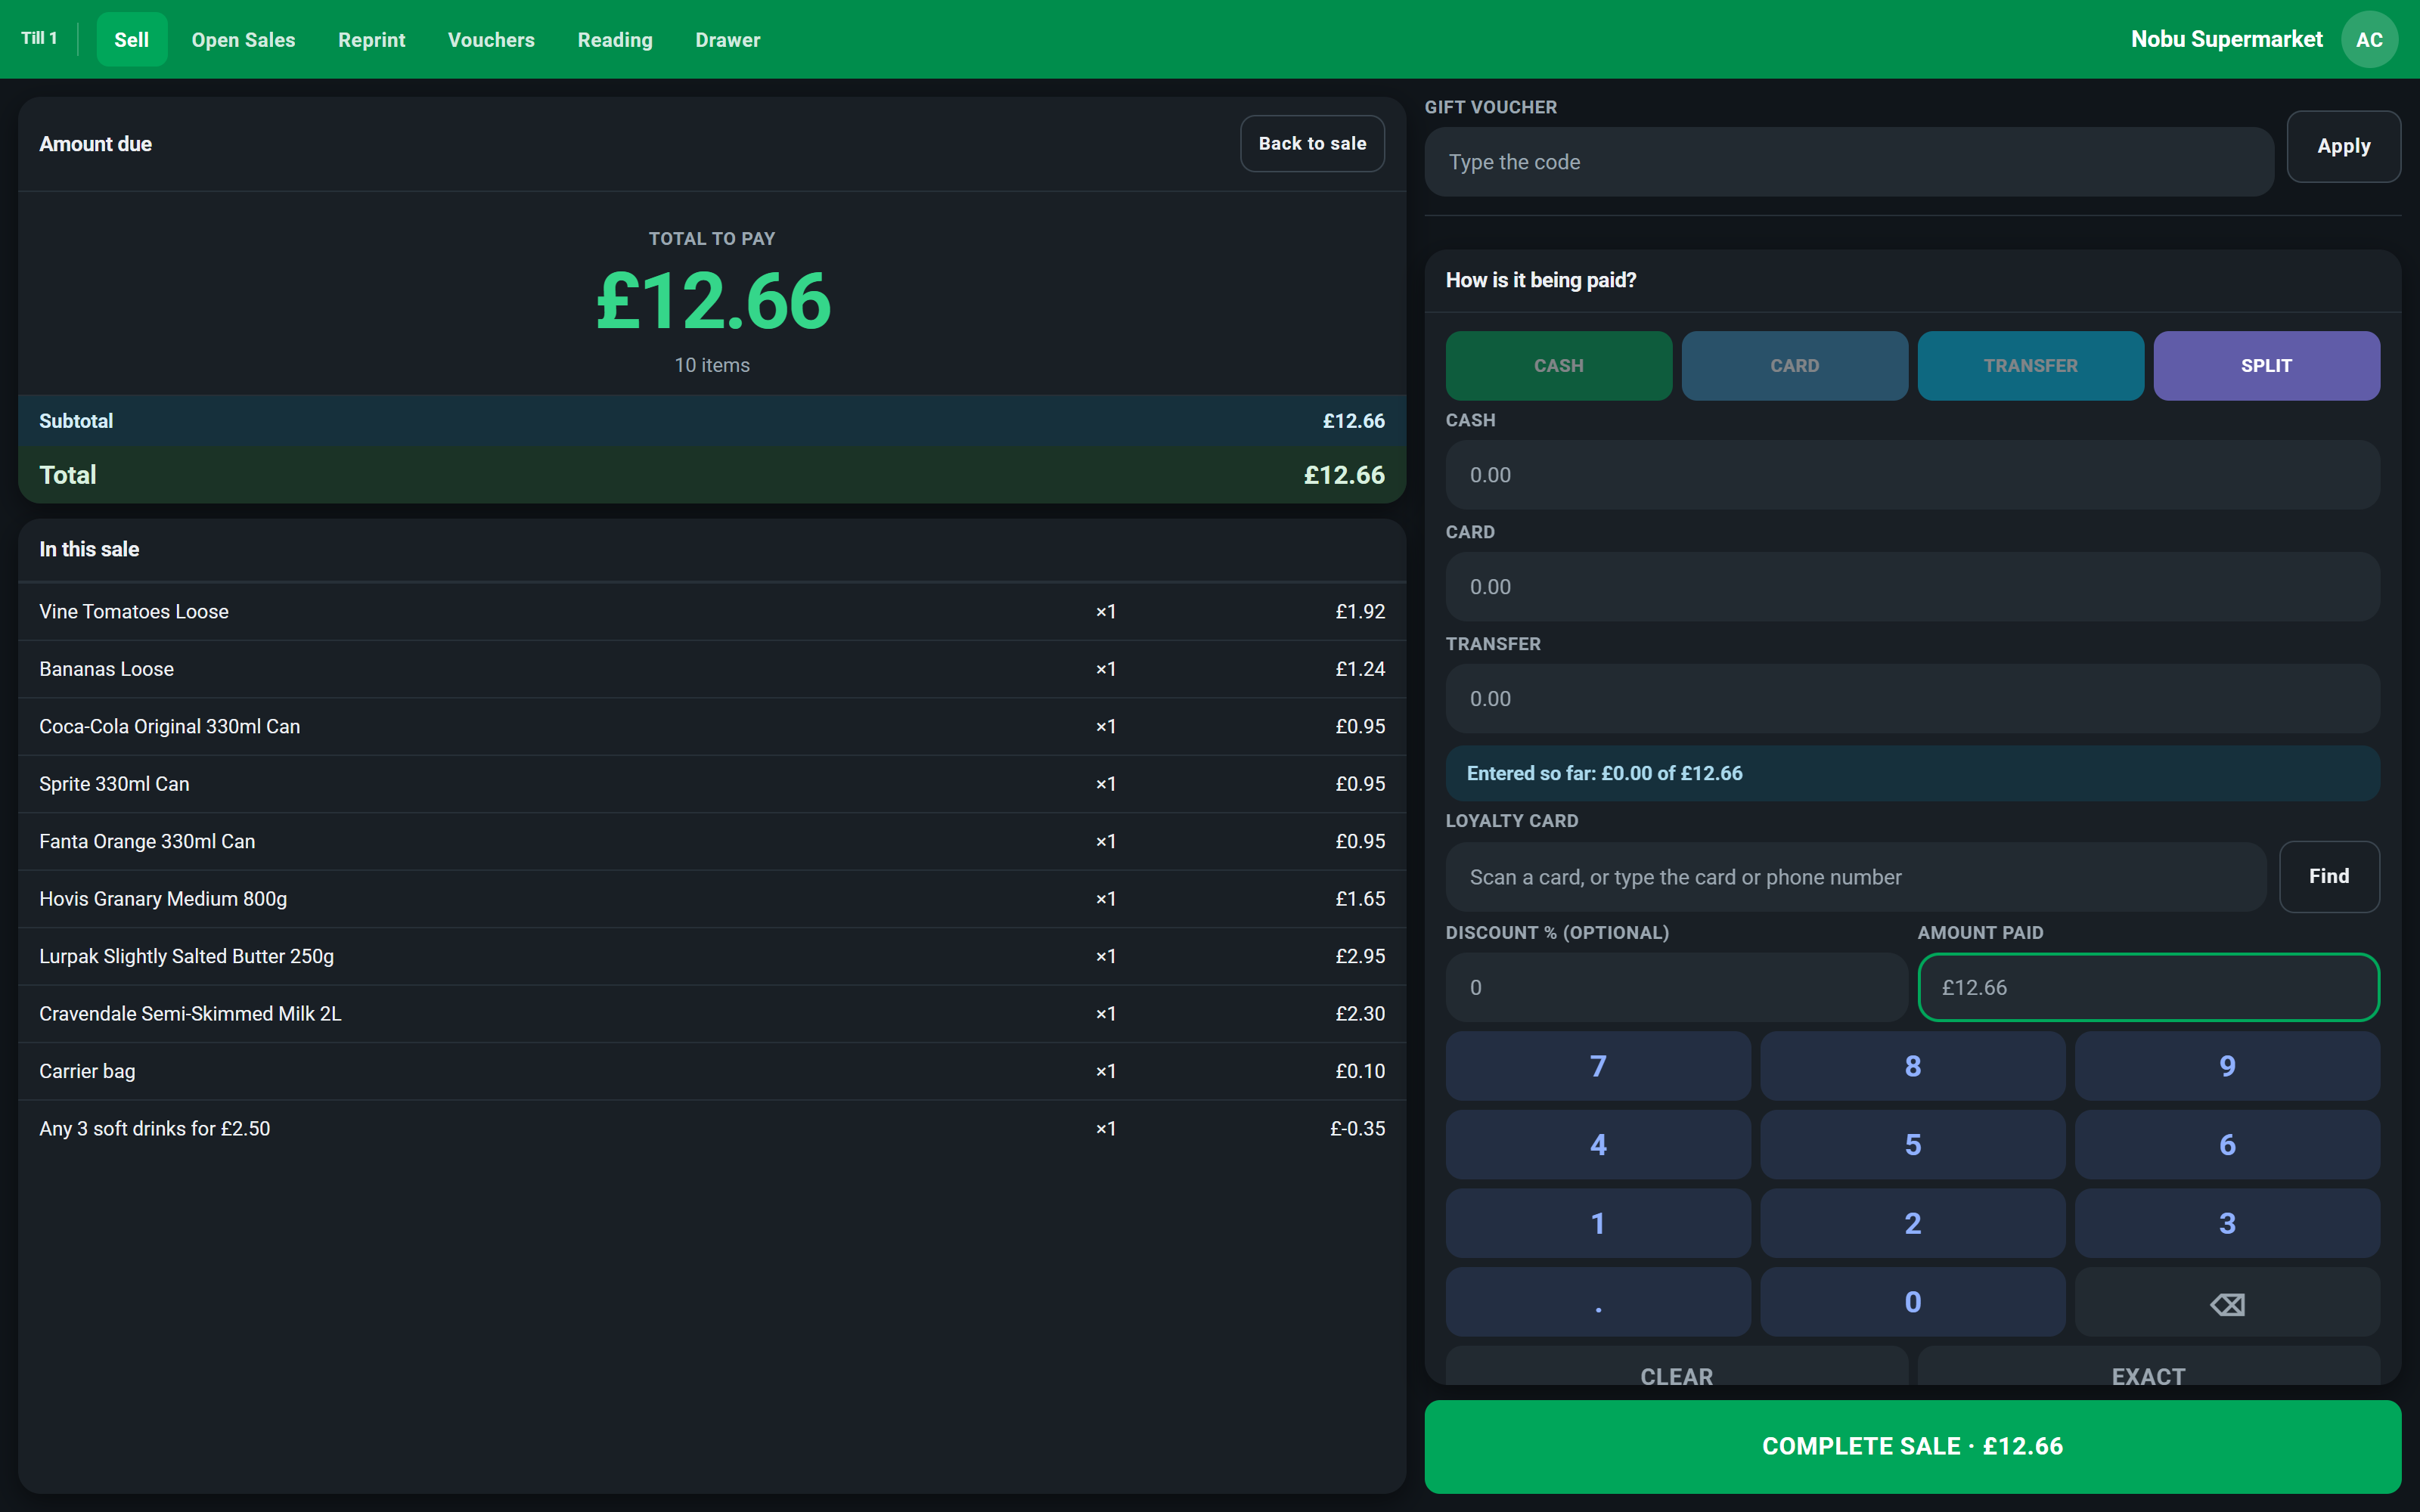This screenshot has height=1512, width=2420.
Task: Focus the gift voucher code field
Action: coord(1848,162)
